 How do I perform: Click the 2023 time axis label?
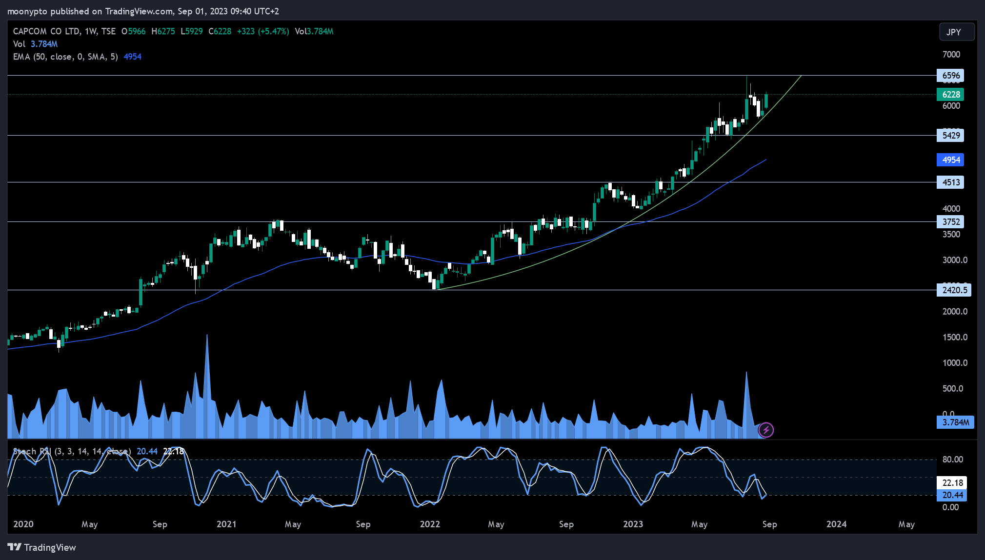[633, 524]
